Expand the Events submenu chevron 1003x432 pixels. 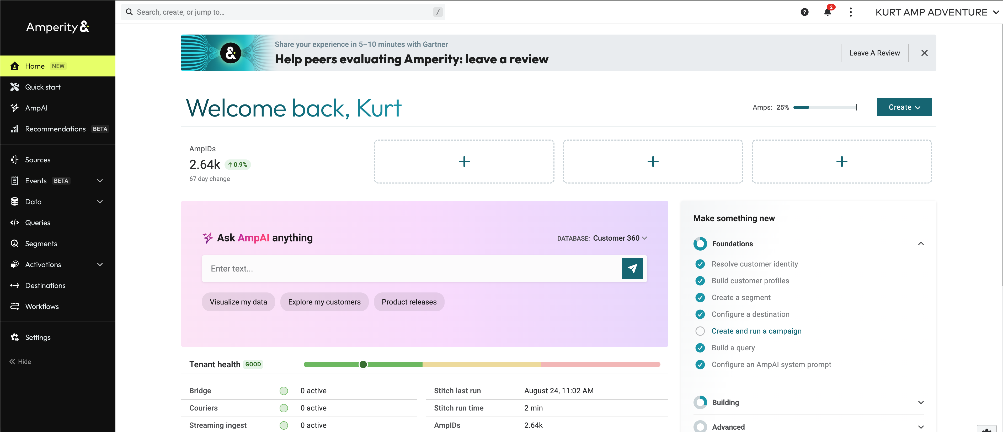(x=100, y=181)
